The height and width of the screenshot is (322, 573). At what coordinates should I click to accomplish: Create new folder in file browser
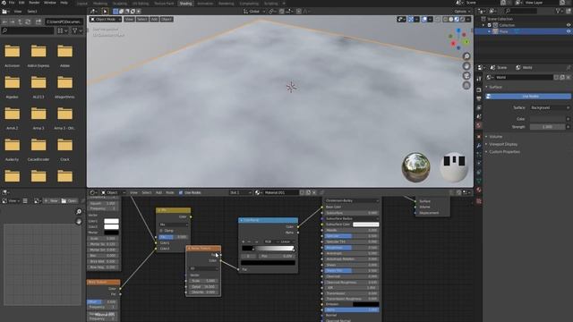[38, 21]
